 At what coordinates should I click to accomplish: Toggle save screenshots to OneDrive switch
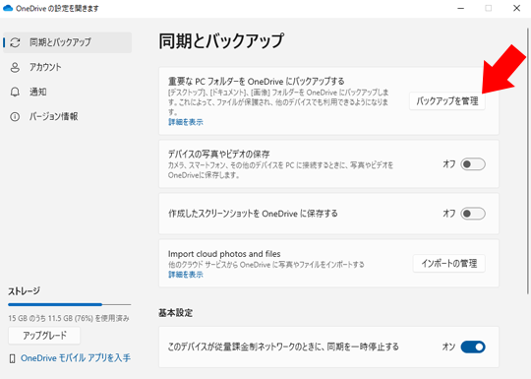(473, 214)
